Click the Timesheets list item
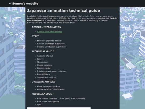Image resolution: width=145 pixels, height=109 pixels. tap(42, 62)
